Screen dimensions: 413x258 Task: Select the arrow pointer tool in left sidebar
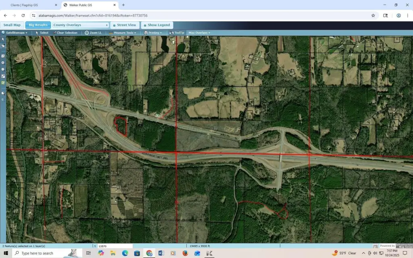3,39
